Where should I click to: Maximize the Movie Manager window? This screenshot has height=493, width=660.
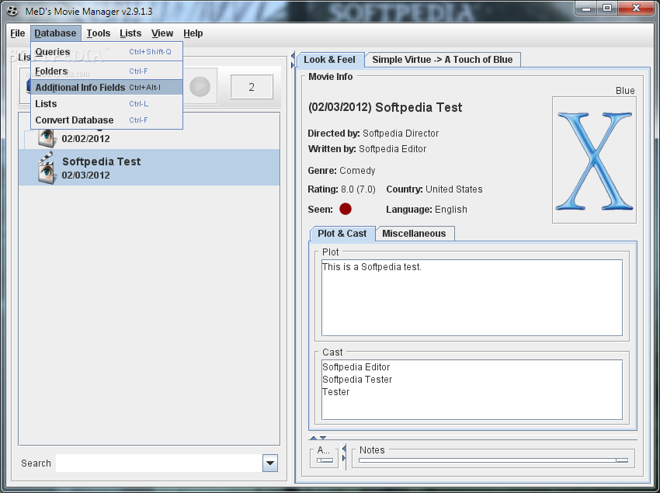(607, 9)
